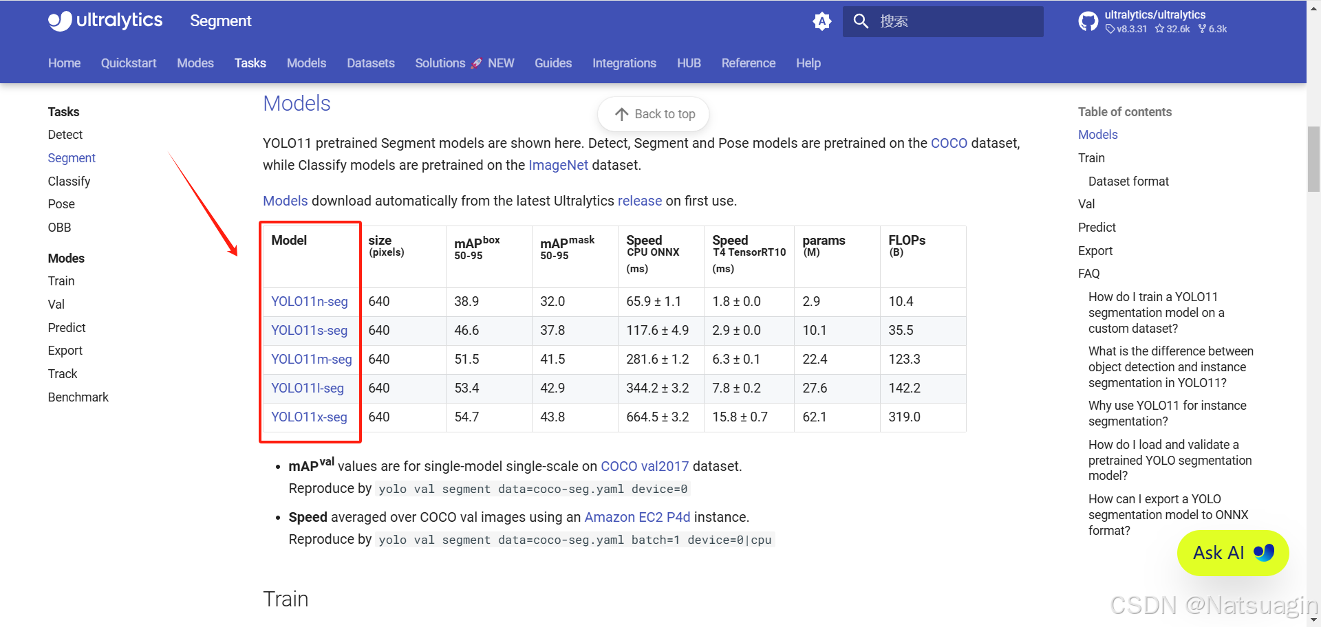Select Pose in the Tasks sidebar

(x=61, y=204)
